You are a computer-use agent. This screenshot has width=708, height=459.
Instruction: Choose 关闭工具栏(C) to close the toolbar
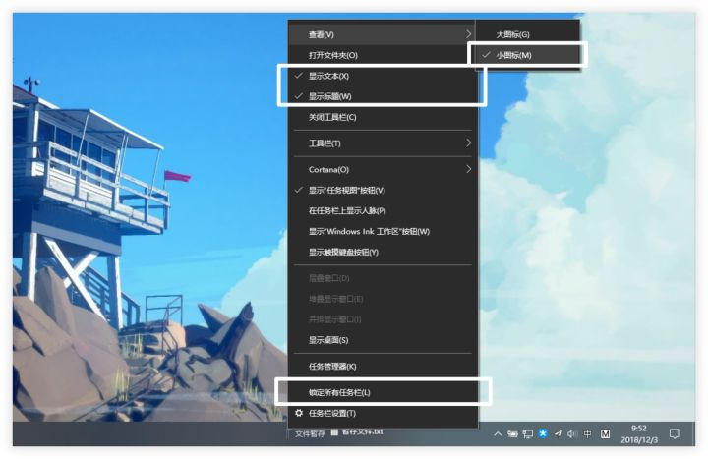(383, 117)
